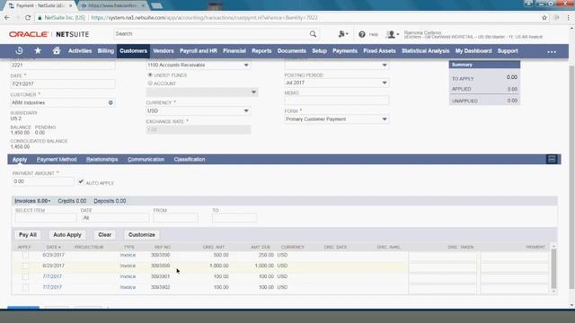Open the Customers menu
575x323 pixels.
pyautogui.click(x=133, y=51)
